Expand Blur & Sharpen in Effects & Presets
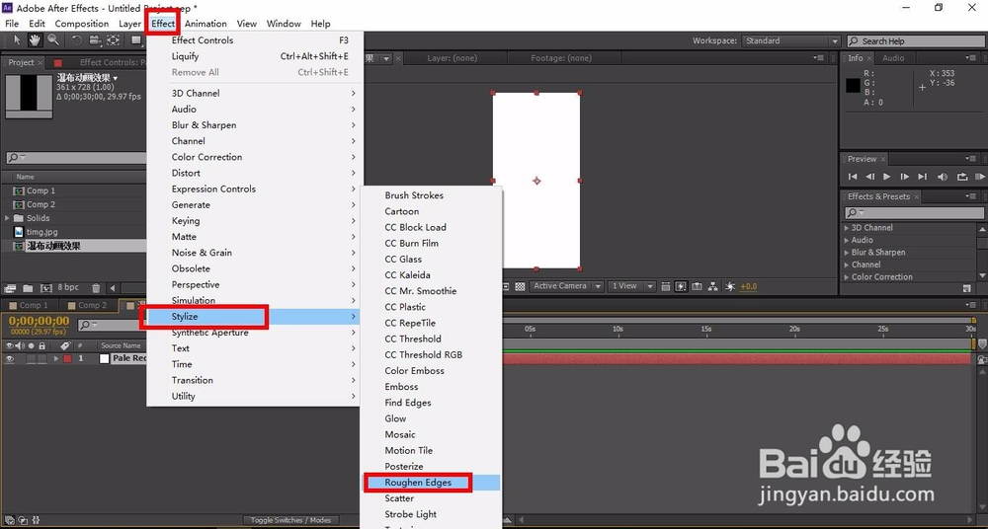The image size is (988, 529). [x=847, y=253]
